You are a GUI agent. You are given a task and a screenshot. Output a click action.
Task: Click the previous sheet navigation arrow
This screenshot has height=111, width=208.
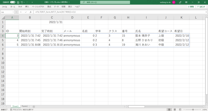point(3,107)
